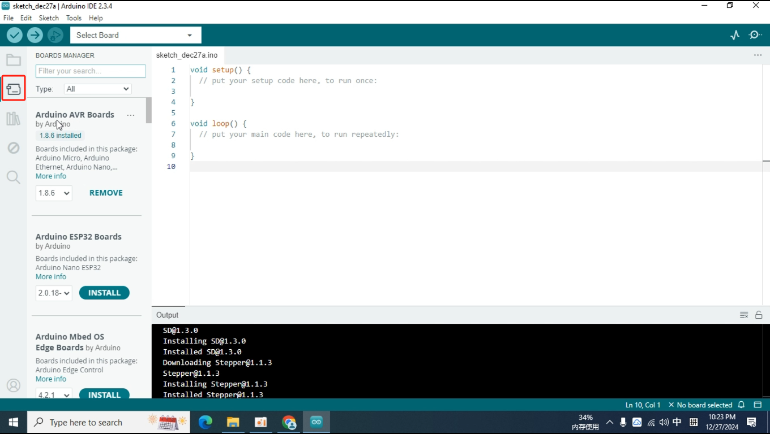Place cursor on void setup() line
Viewport: 770px width, 434px height.
coord(220,70)
